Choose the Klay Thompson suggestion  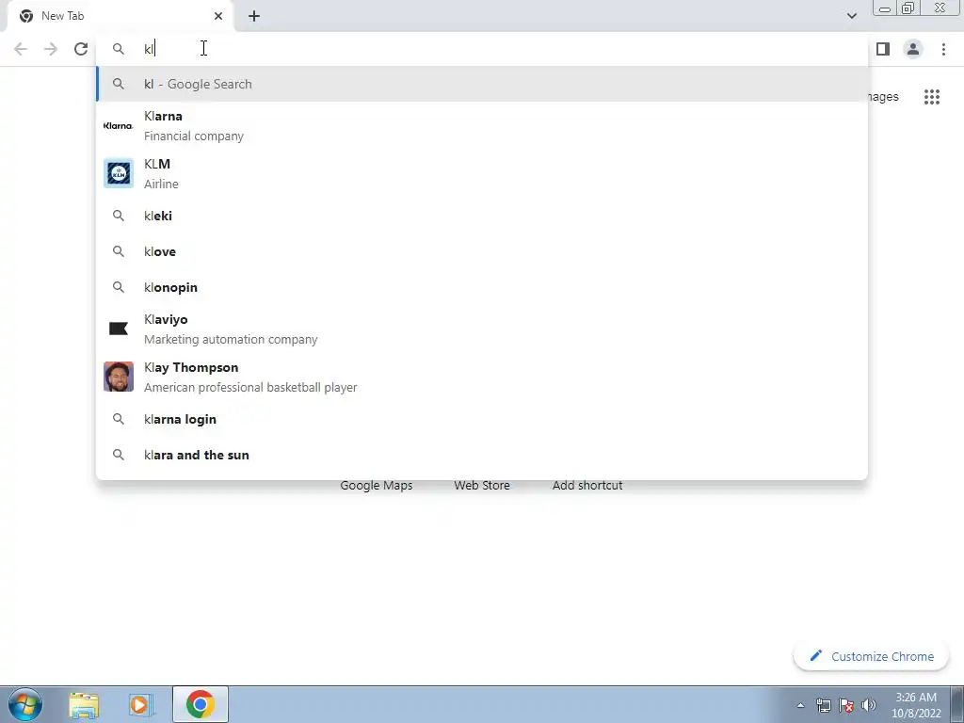coord(482,377)
